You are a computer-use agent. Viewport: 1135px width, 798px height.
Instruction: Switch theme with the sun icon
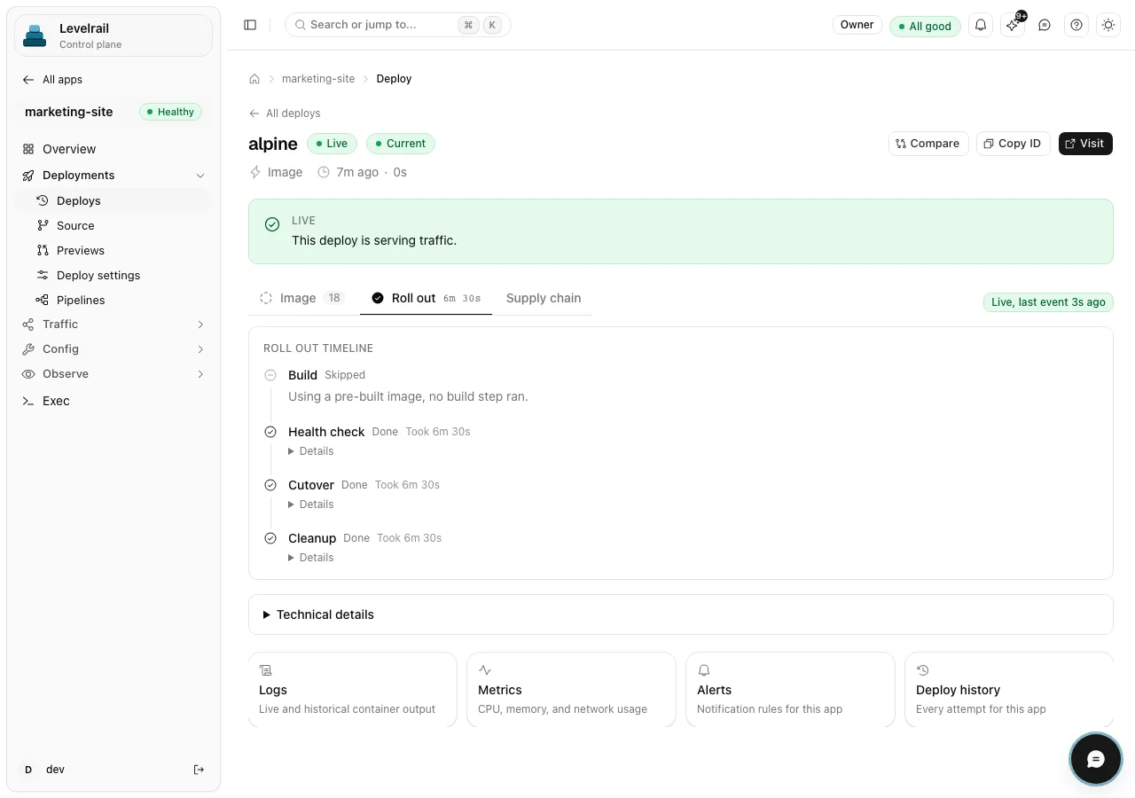1108,25
